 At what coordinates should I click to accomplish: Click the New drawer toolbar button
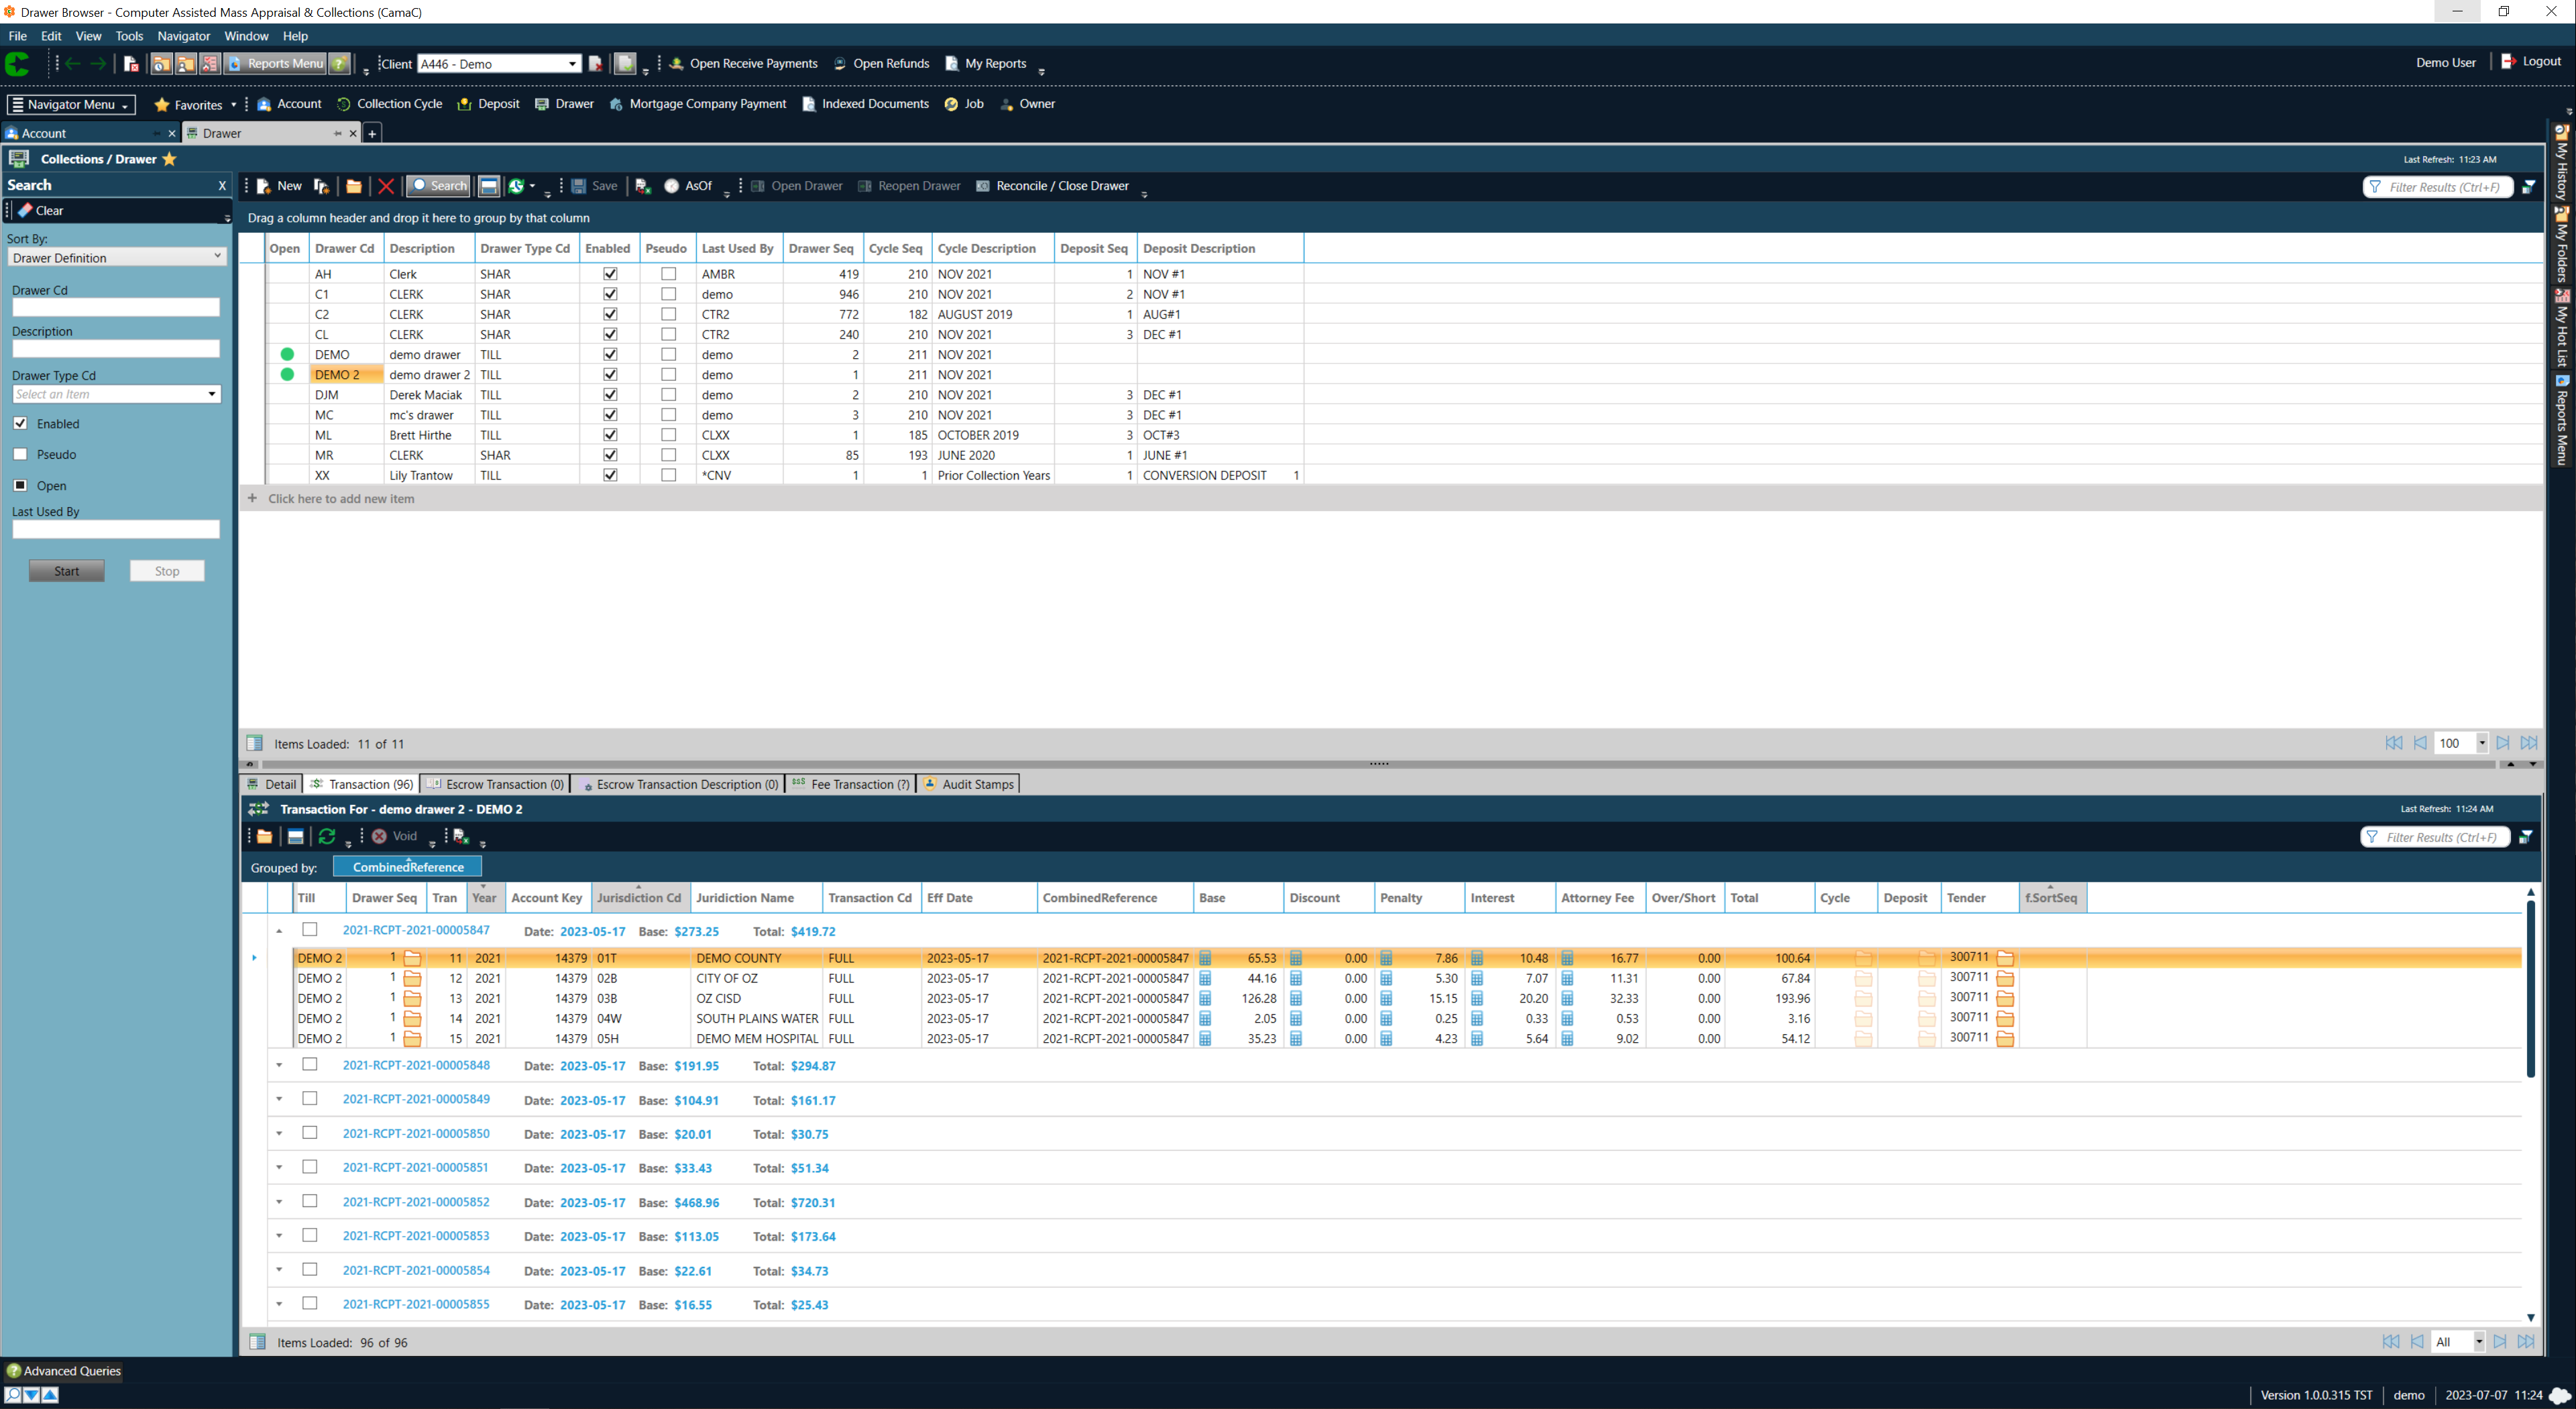coord(279,186)
